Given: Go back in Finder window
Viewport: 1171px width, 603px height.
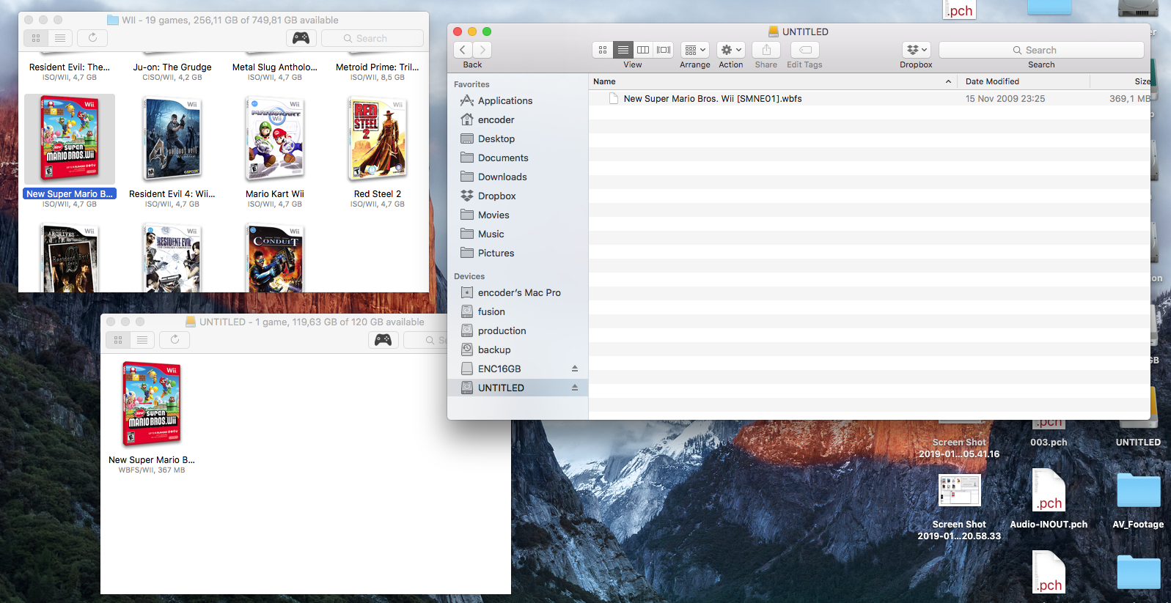Looking at the screenshot, I should pyautogui.click(x=463, y=50).
